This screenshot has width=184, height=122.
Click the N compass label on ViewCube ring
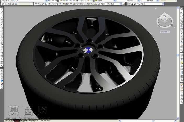(159, 26)
